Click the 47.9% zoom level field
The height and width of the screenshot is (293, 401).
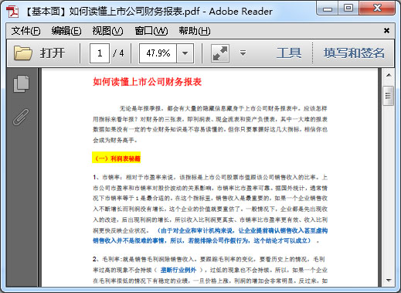158,53
